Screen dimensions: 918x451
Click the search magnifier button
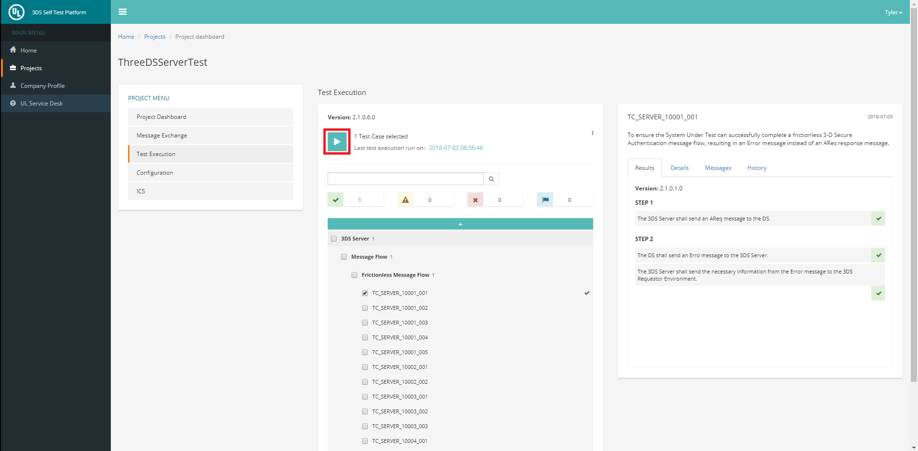click(x=491, y=179)
